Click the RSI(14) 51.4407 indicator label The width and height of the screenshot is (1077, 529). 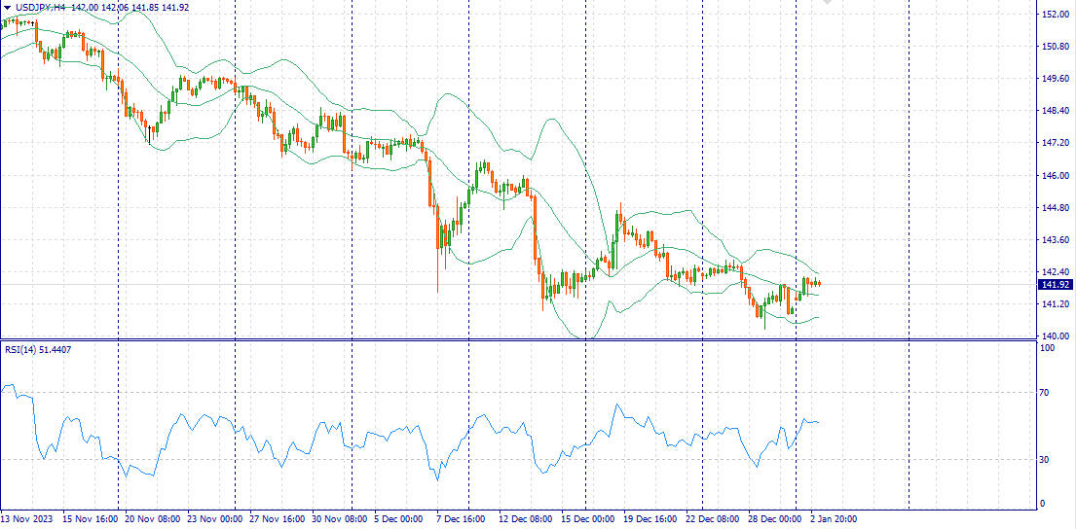tap(38, 350)
